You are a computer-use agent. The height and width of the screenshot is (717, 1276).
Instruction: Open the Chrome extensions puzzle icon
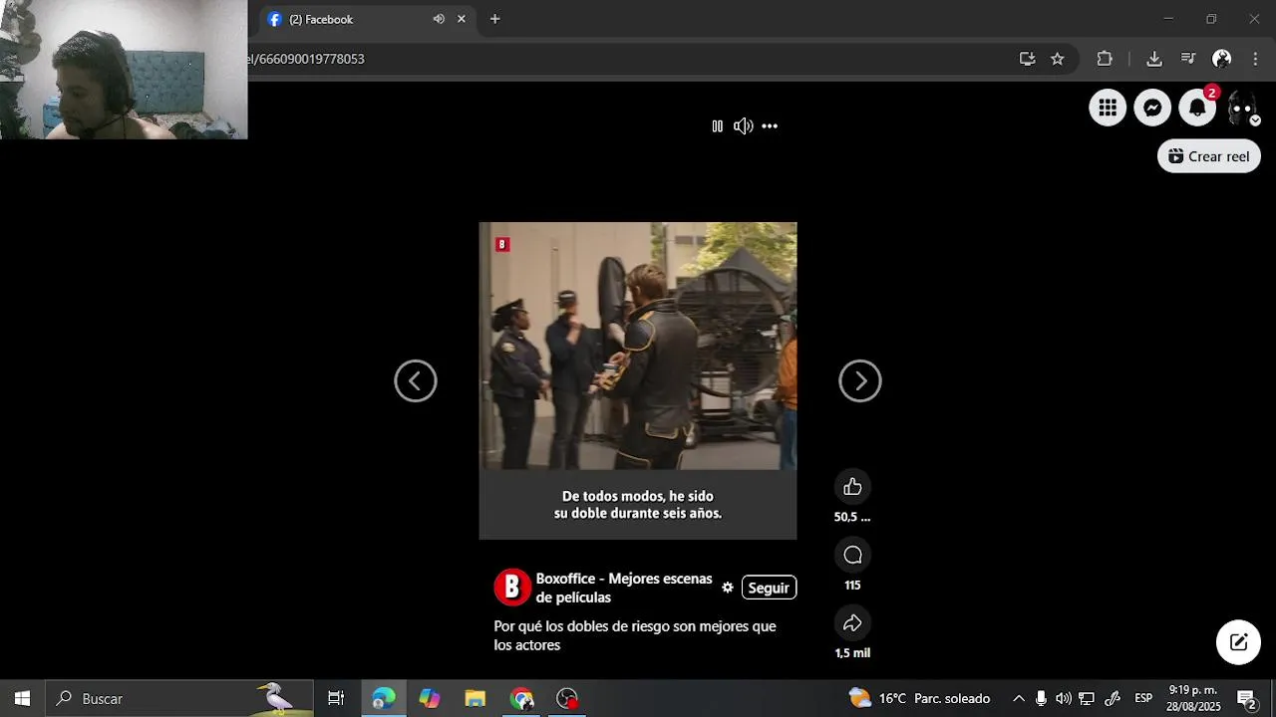coord(1105,59)
